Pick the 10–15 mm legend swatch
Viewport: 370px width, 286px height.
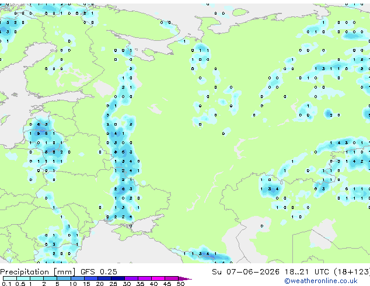[78, 278]
